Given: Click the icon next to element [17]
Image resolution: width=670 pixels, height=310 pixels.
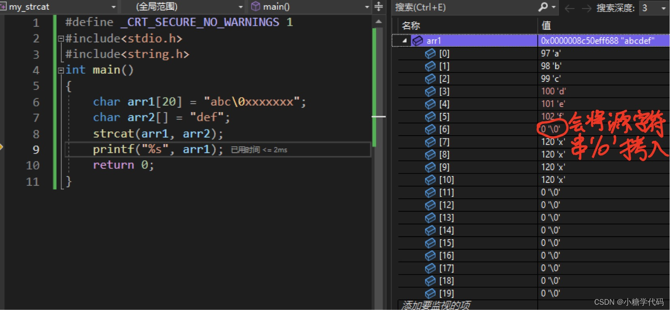Looking at the screenshot, I should tap(430, 268).
